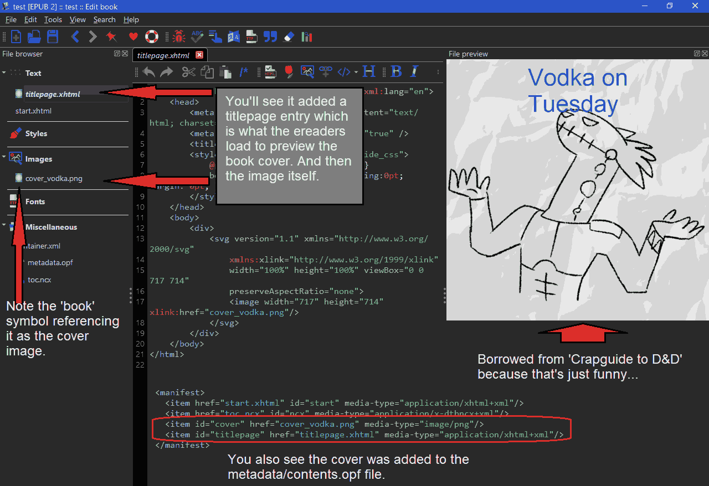Open a book with the folder icon
The height and width of the screenshot is (486, 709).
[34, 37]
